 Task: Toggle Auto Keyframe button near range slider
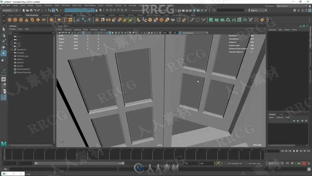tap(304, 163)
